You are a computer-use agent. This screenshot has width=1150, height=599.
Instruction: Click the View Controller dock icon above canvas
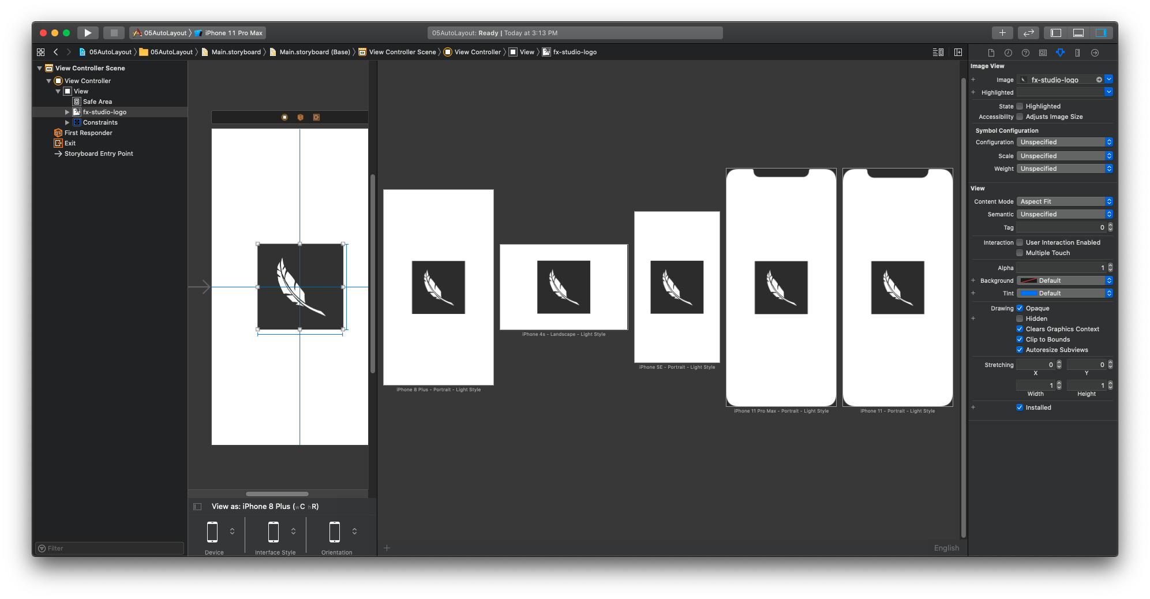284,117
